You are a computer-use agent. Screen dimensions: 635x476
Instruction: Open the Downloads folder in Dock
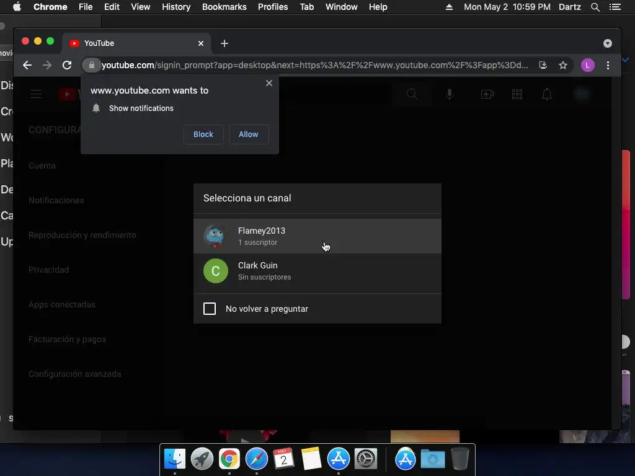click(x=432, y=459)
